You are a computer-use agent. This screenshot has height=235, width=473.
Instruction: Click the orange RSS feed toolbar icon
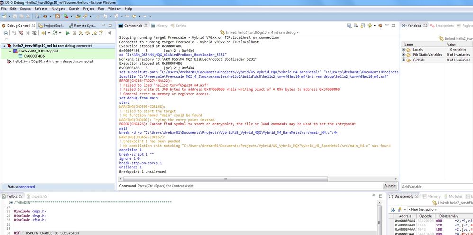click(57, 16)
